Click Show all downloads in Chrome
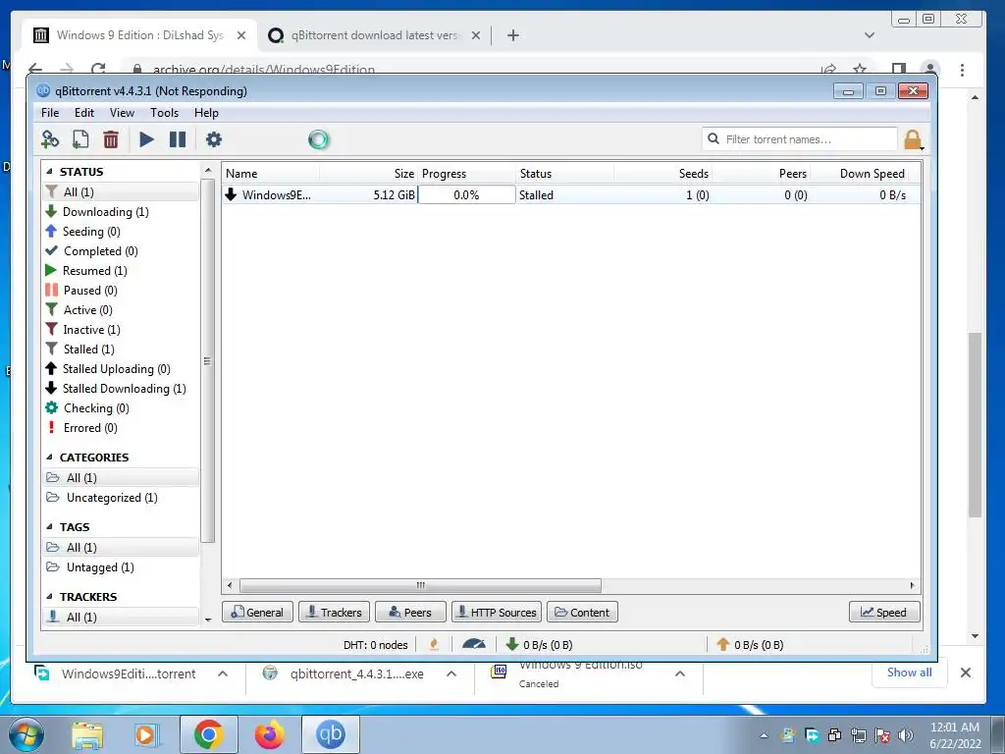 pos(909,672)
